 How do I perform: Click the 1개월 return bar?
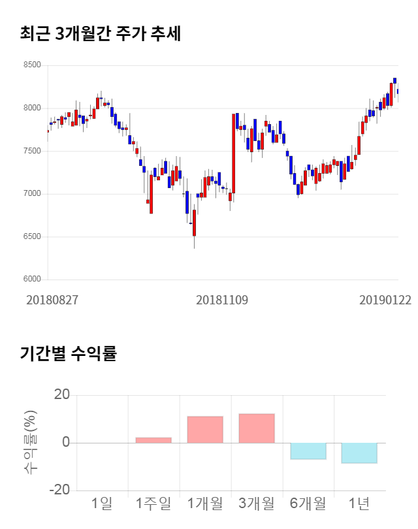[x=205, y=430]
